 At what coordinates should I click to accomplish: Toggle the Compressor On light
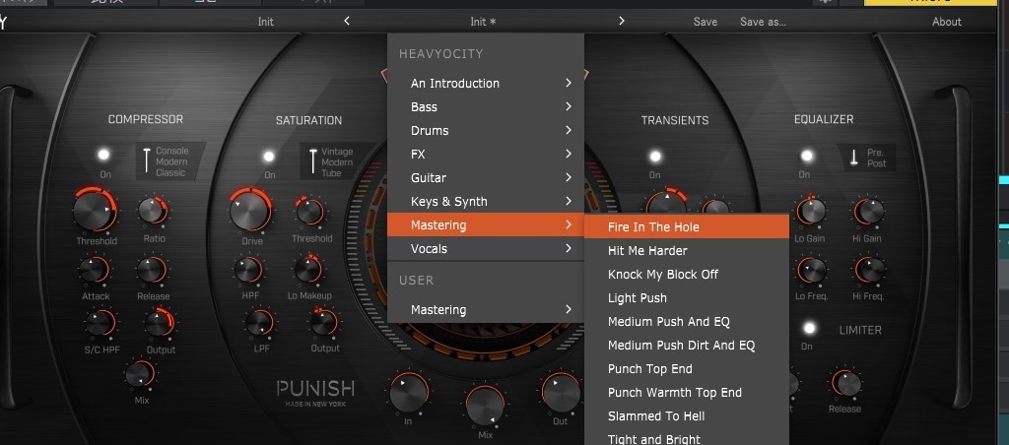(104, 156)
